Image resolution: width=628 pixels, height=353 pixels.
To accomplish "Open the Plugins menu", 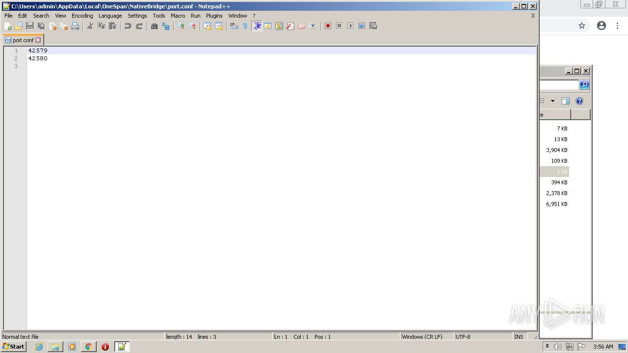I will tap(214, 16).
